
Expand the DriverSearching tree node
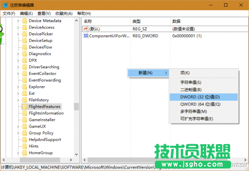tap(18, 67)
